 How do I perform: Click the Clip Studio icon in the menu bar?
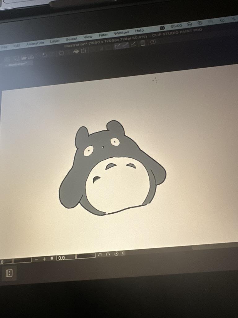click(x=162, y=28)
